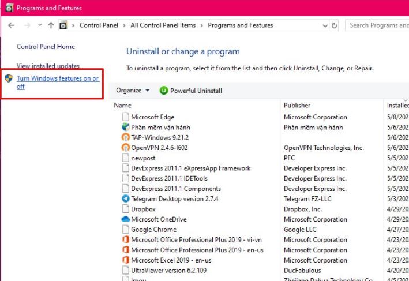
Task: Select DevExpress 2011.1 IDETools entry
Action: (169, 178)
